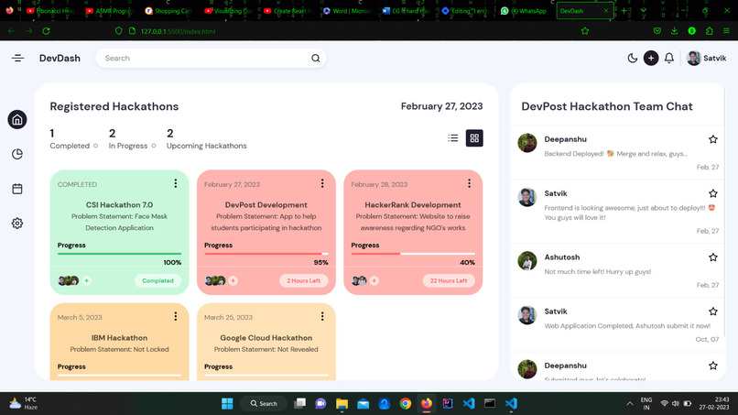Switch to list view of hackathons

452,138
